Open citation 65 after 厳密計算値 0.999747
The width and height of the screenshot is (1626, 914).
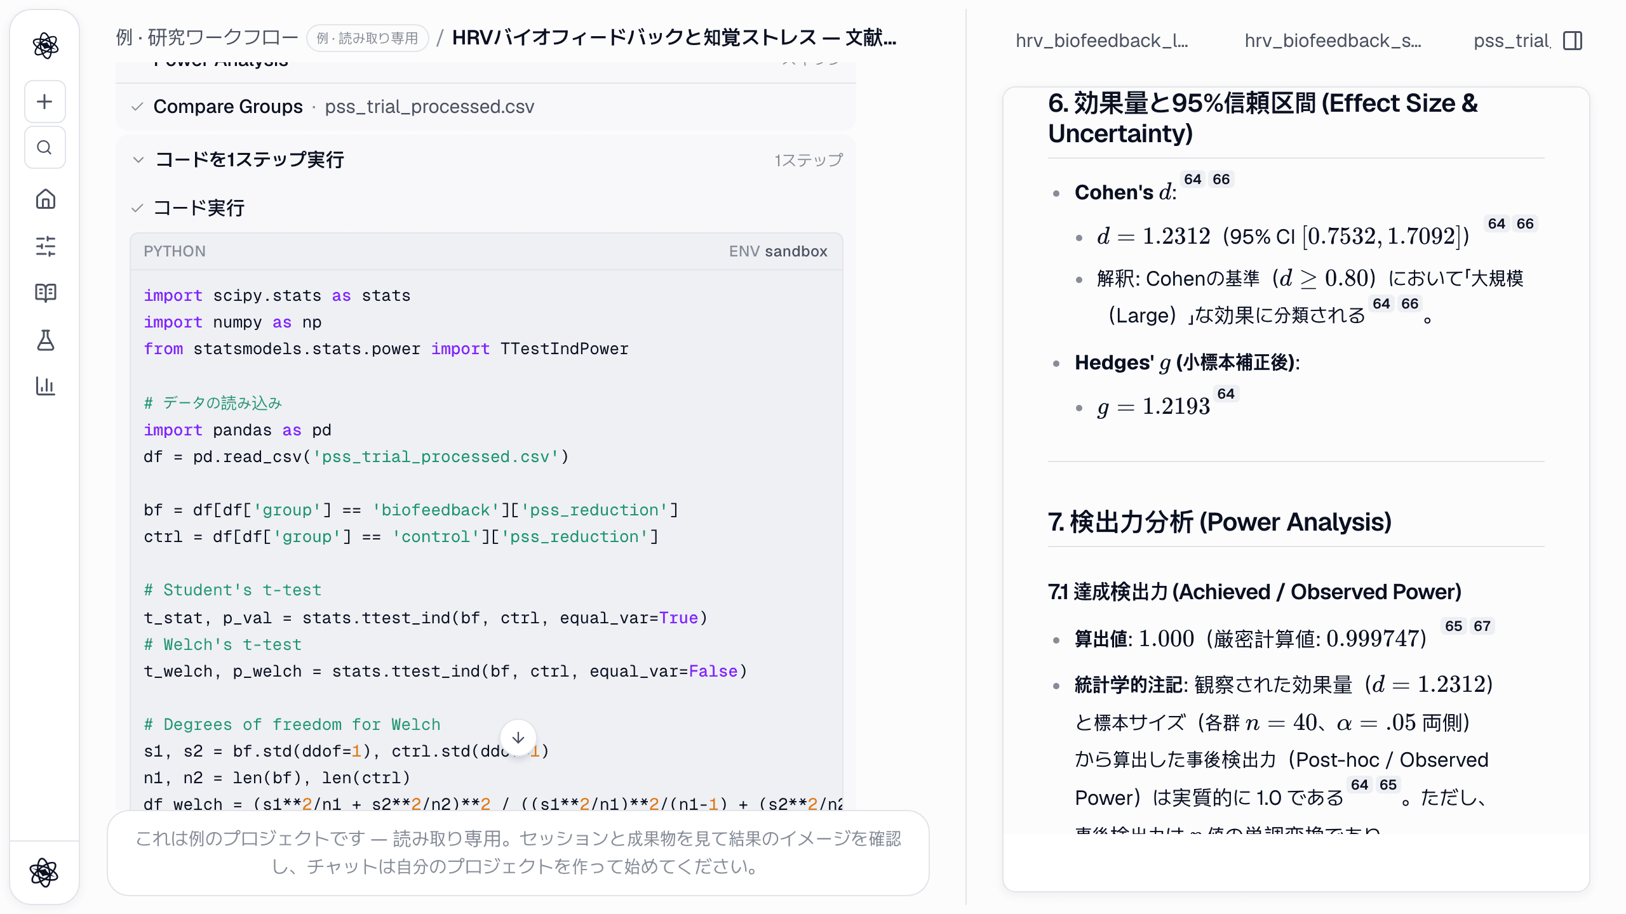[x=1454, y=626]
